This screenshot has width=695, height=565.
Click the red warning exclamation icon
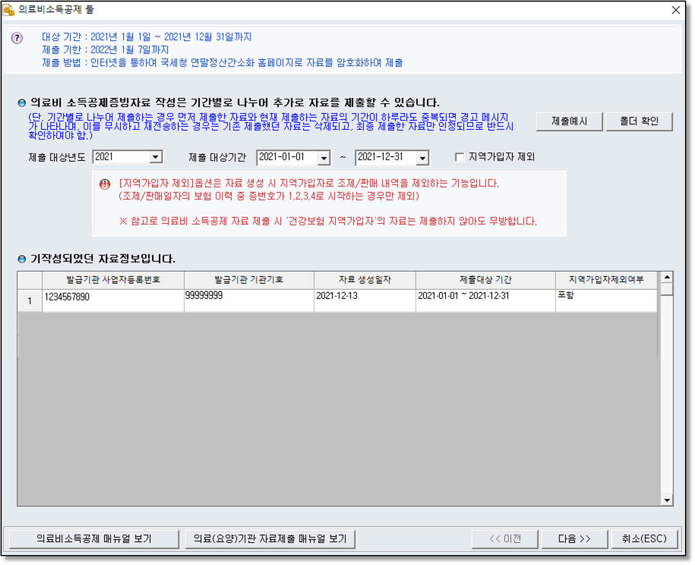(x=105, y=184)
